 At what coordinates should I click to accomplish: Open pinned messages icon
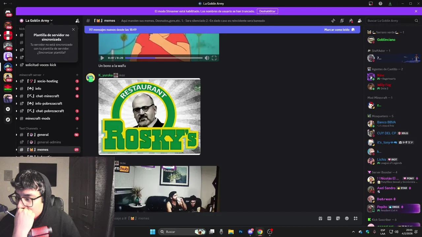(351, 20)
